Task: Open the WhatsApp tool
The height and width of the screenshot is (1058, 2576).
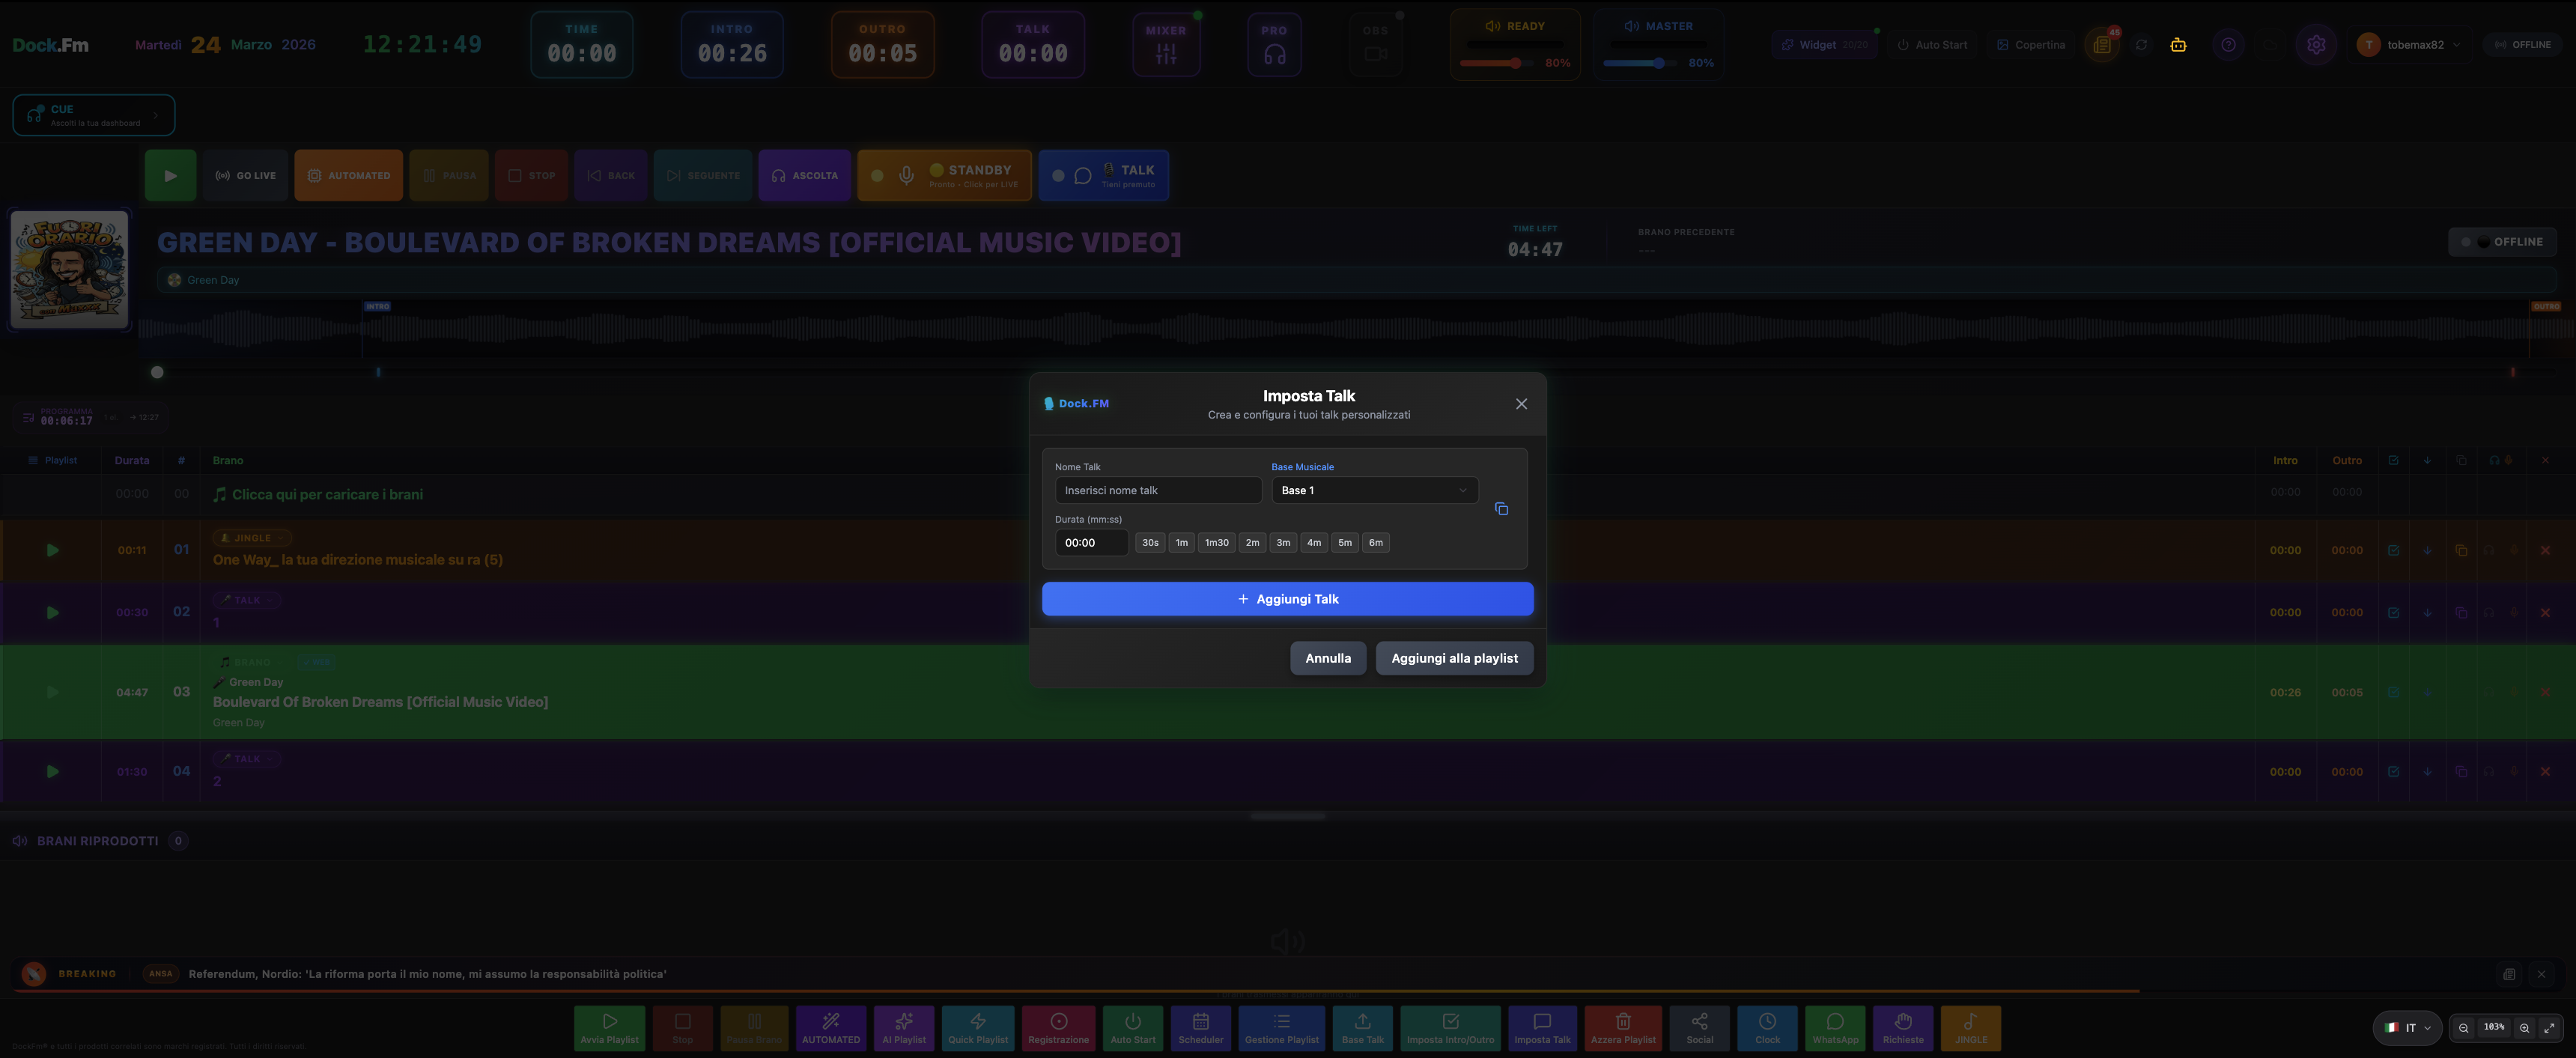Action: coord(1836,1028)
